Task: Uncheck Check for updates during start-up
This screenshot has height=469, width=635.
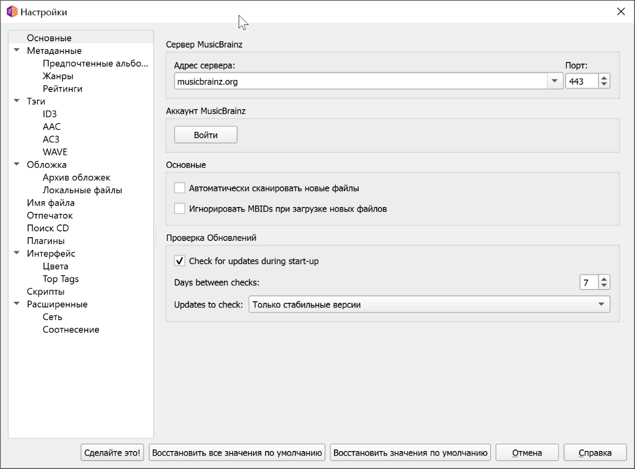Action: coord(179,261)
